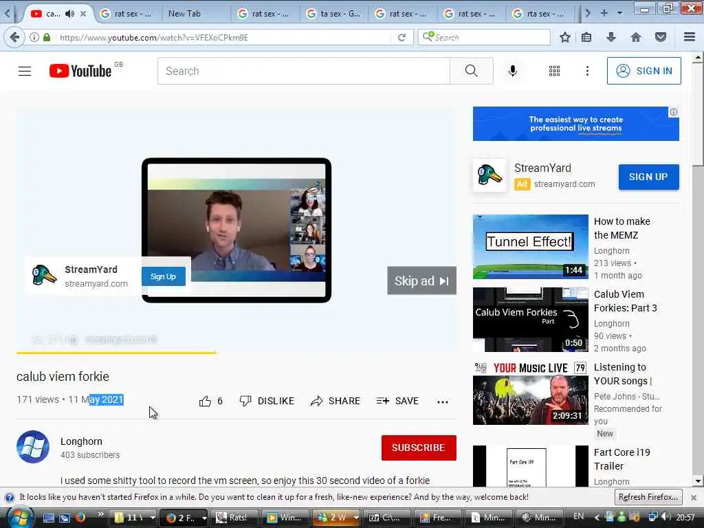The height and width of the screenshot is (528, 704).
Task: Open 'Calub Viem Forkies: Part 3' thumbnail
Action: point(530,319)
